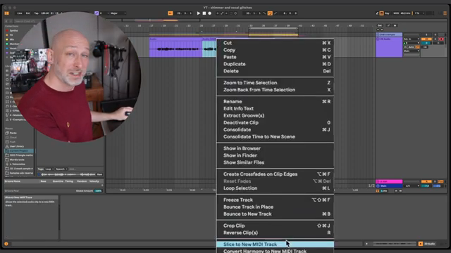This screenshot has height=253, width=451.
Task: Open the hamburger menu icon at top right
Action: tap(445, 13)
